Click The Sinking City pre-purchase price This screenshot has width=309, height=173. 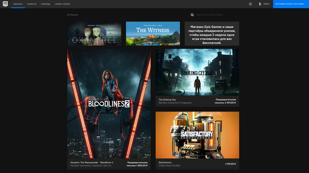coord(226,101)
